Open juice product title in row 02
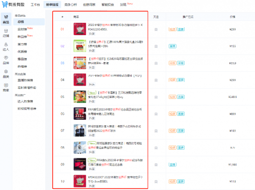 coord(116,44)
